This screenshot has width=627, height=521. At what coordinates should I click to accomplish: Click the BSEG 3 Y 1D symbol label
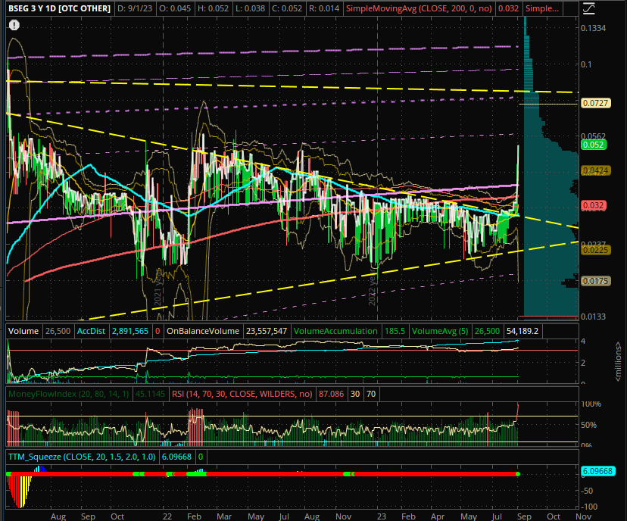(59, 8)
